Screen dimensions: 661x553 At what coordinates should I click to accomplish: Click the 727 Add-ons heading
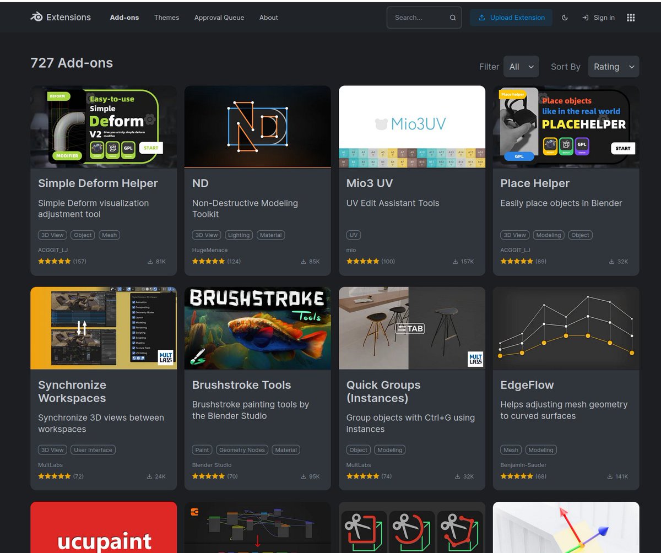coord(72,63)
